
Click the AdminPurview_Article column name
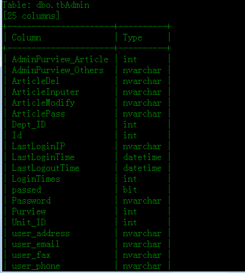[x=60, y=59]
